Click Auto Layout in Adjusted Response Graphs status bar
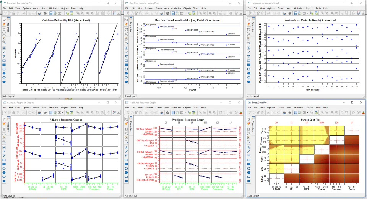 click(9, 196)
